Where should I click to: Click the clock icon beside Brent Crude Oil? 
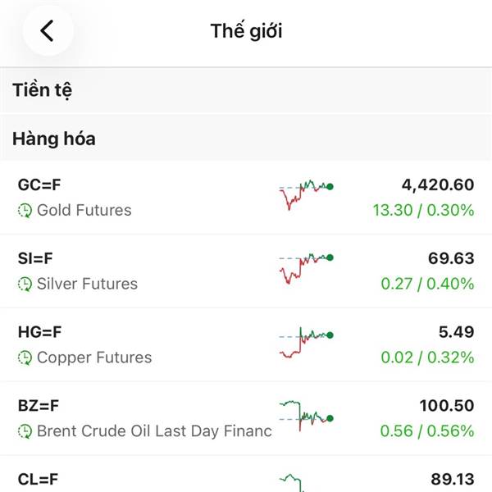25,432
